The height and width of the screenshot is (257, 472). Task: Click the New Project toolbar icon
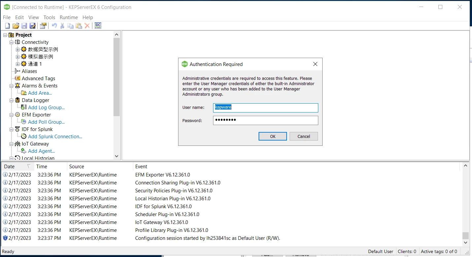[x=7, y=26]
